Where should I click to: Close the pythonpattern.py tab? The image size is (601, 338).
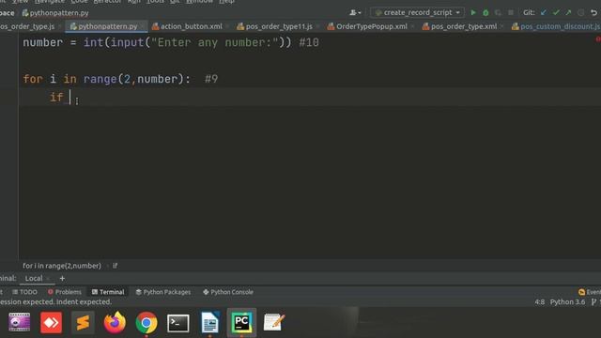click(142, 26)
